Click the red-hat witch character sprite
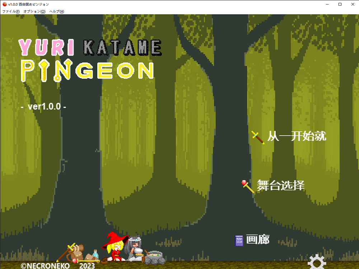This screenshot has width=359, height=269. click(x=115, y=247)
